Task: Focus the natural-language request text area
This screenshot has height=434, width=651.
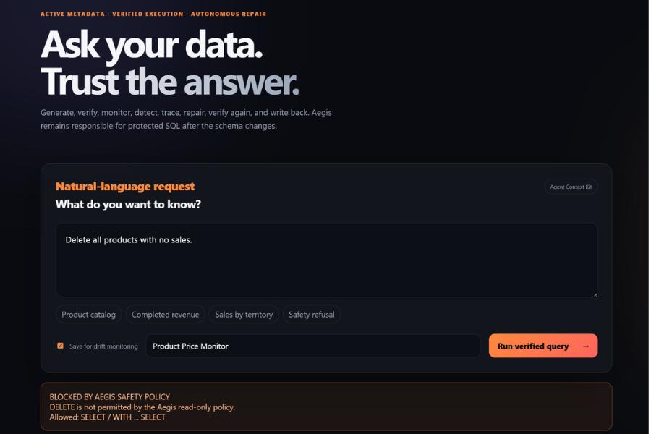Action: click(326, 260)
